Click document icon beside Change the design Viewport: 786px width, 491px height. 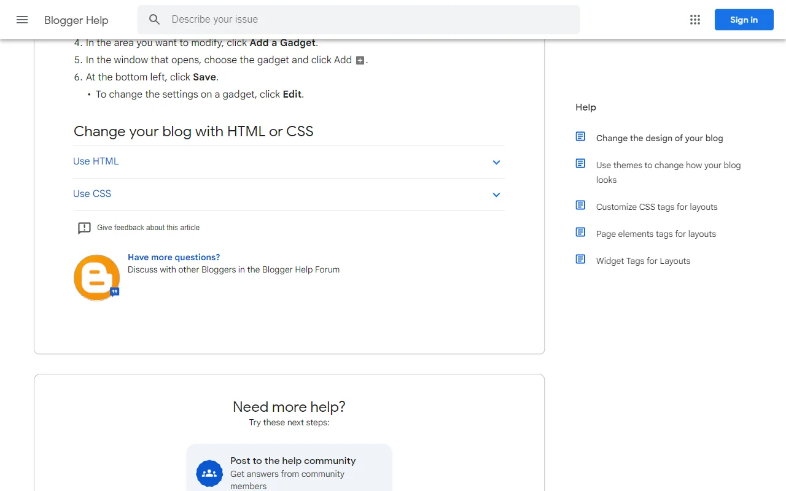[580, 136]
